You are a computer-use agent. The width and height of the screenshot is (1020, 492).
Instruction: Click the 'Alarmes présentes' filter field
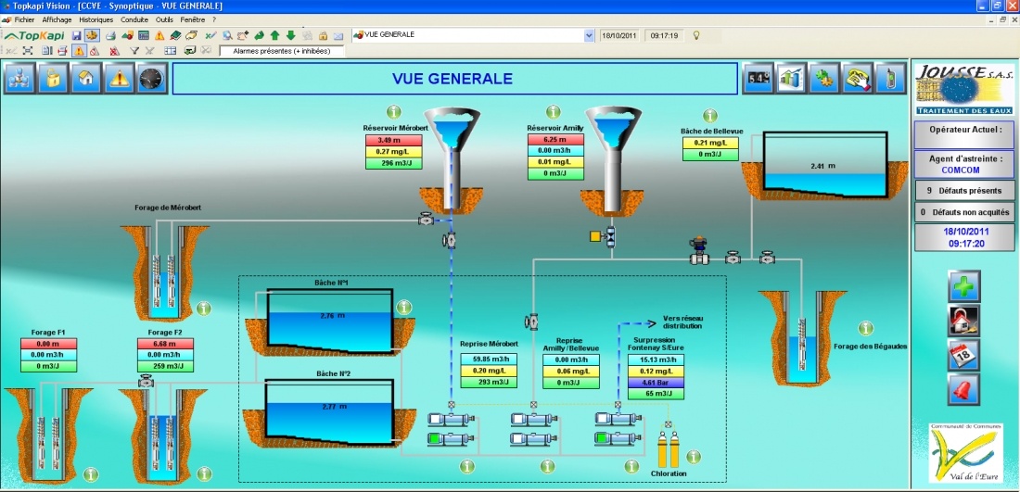[281, 51]
